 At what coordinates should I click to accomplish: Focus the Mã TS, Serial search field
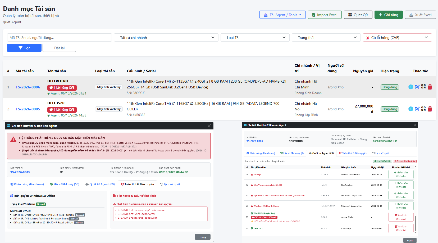(x=60, y=38)
